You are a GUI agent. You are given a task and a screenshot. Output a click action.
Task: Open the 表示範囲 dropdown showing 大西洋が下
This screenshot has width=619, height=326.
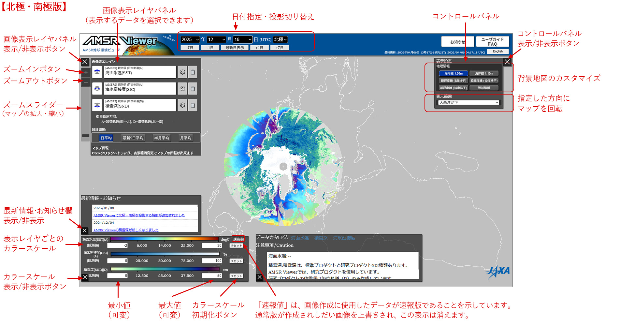tap(468, 102)
